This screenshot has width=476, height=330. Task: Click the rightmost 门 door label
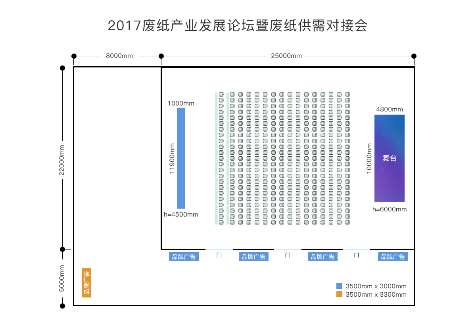tap(356, 255)
